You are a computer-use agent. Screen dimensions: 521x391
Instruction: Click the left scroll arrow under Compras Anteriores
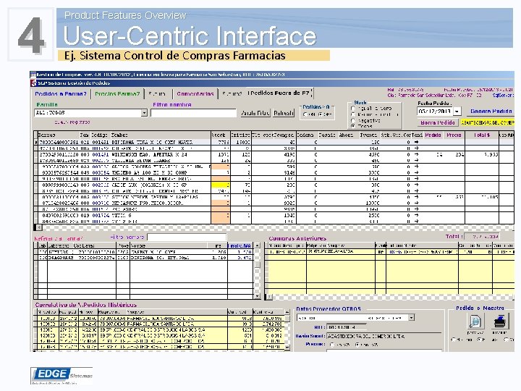pyautogui.click(x=270, y=297)
